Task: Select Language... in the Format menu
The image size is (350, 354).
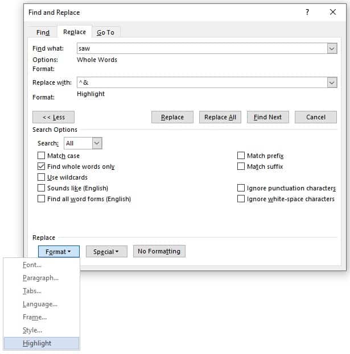Action: tap(42, 304)
